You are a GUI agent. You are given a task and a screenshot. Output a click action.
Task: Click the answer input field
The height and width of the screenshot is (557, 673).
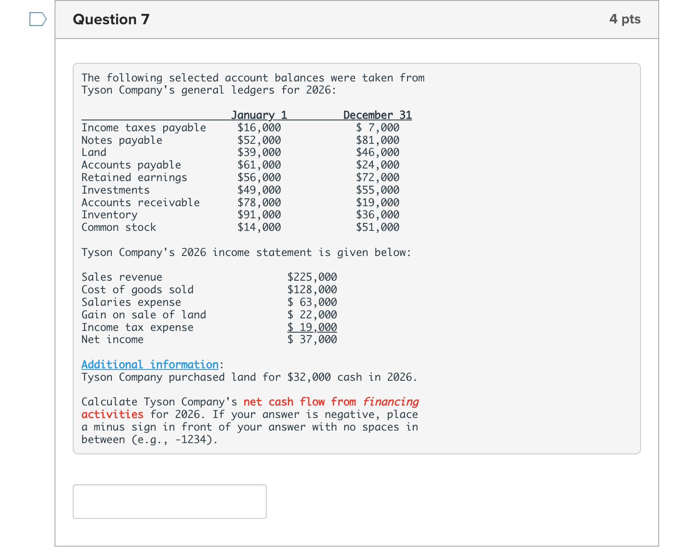pos(170,502)
